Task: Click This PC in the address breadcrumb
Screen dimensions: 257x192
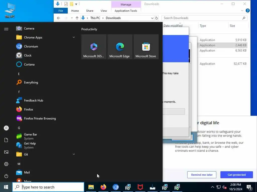Action: tap(95, 18)
